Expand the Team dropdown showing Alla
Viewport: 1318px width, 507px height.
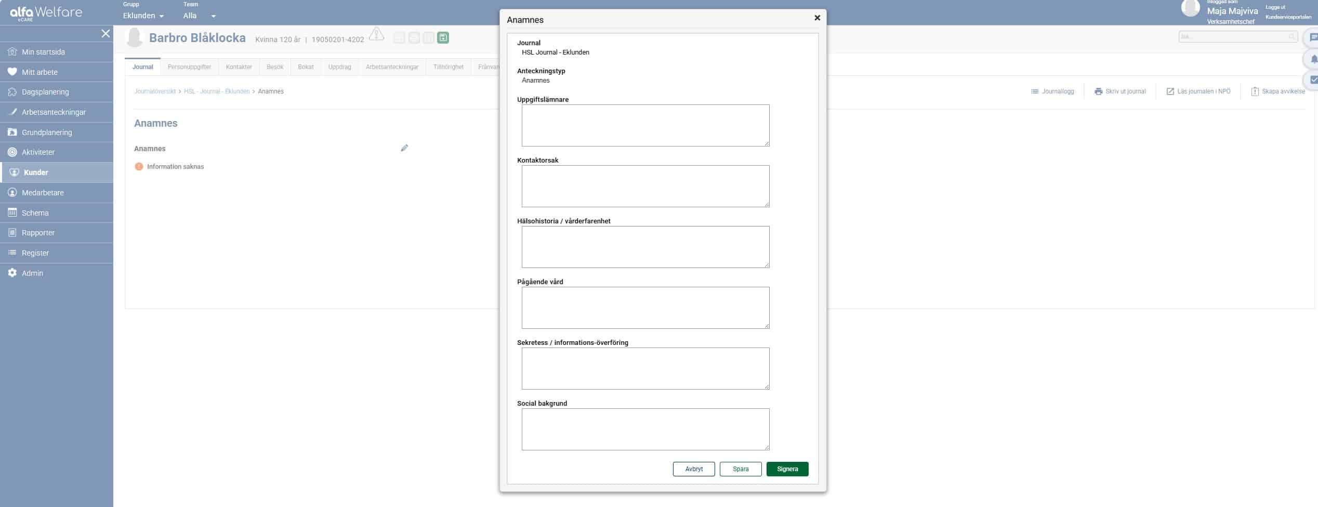tap(199, 16)
